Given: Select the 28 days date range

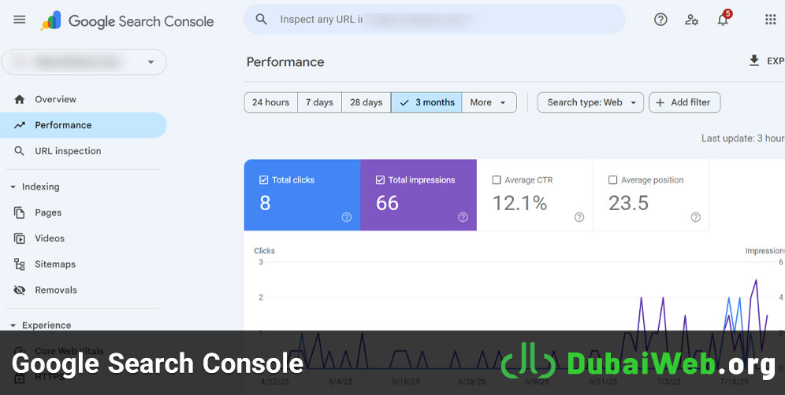Looking at the screenshot, I should tap(366, 102).
